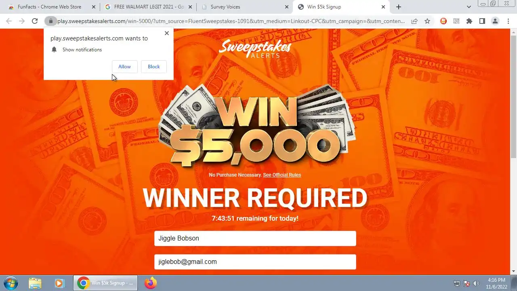This screenshot has width=517, height=291.
Task: Close the FREE WALMART LEGIT 2021 tab
Action: click(x=190, y=7)
